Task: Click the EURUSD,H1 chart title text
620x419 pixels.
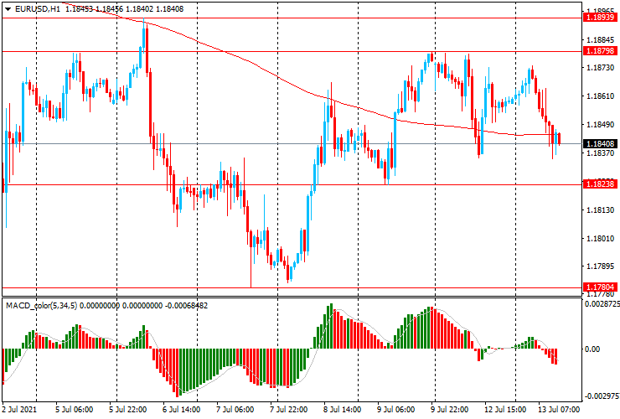Action: tap(38, 8)
